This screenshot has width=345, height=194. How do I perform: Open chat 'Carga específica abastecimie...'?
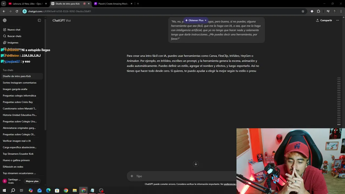(x=22, y=147)
